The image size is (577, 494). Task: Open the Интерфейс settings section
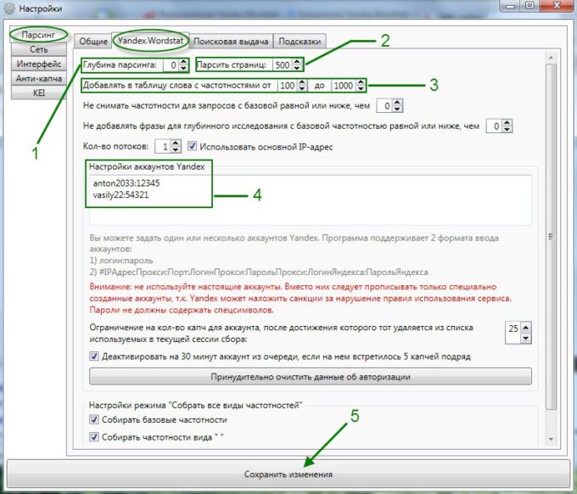click(x=39, y=64)
